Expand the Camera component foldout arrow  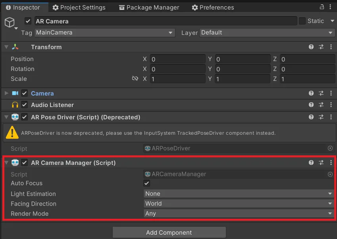[x=6, y=94]
